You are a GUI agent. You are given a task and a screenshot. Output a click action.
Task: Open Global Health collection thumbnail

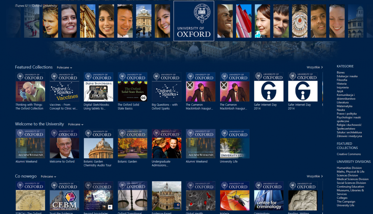(x=201, y=196)
